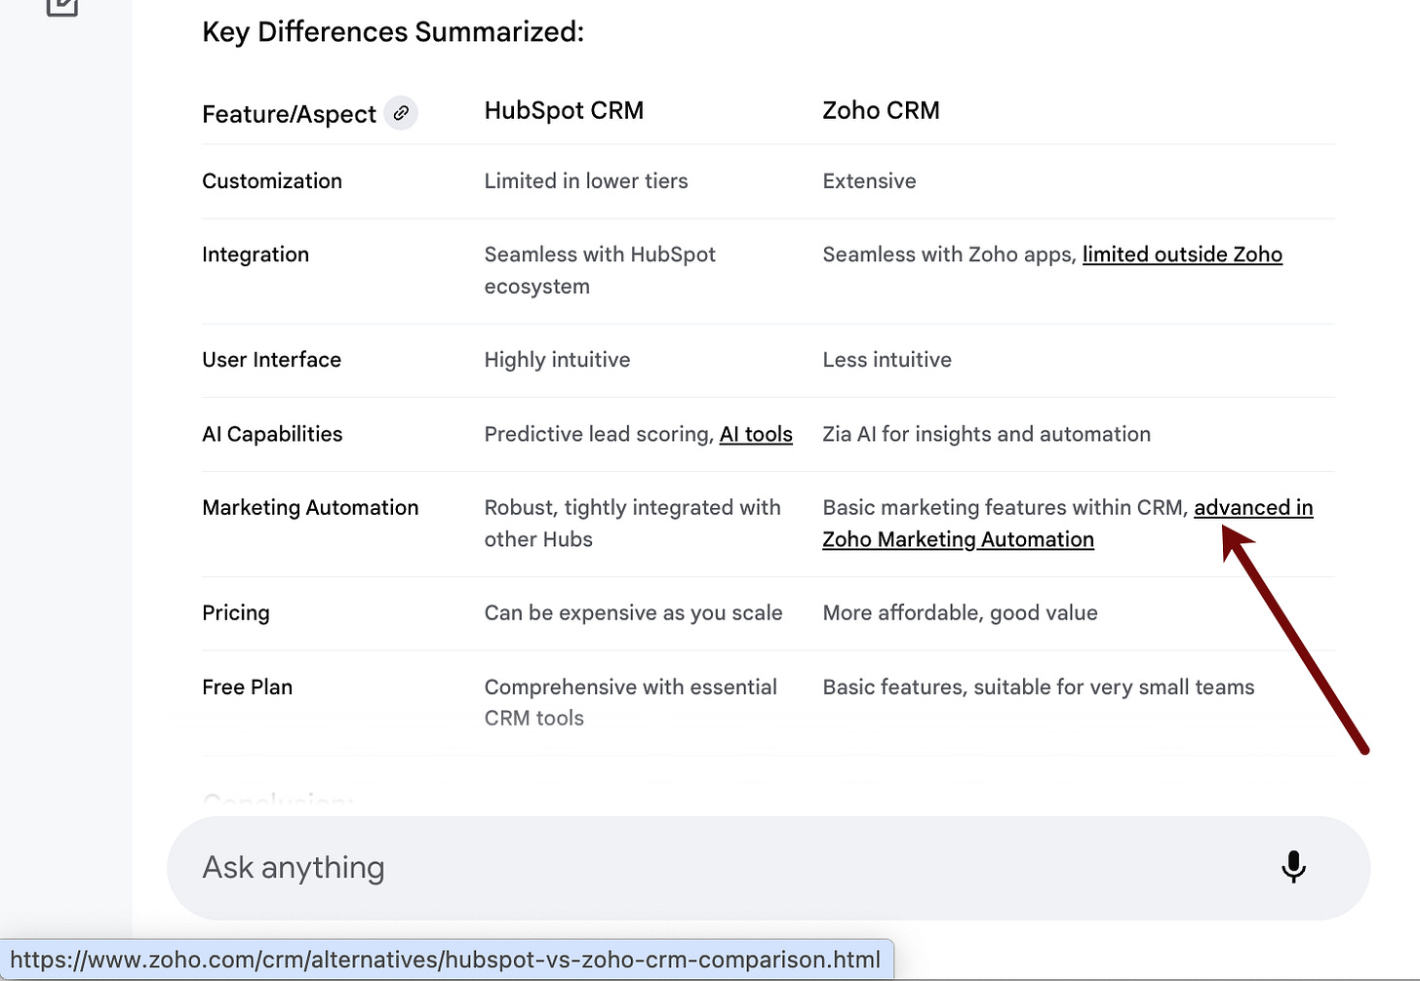Open the 'advanced in' link text
1420x981 pixels.
click(x=1253, y=507)
